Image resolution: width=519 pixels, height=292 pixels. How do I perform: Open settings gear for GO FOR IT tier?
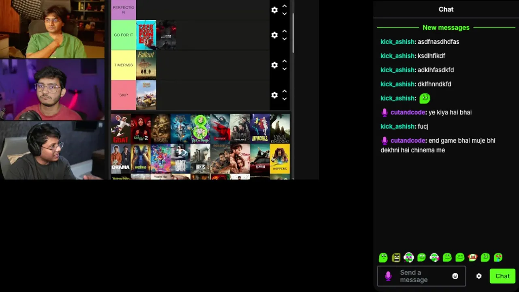tap(275, 35)
